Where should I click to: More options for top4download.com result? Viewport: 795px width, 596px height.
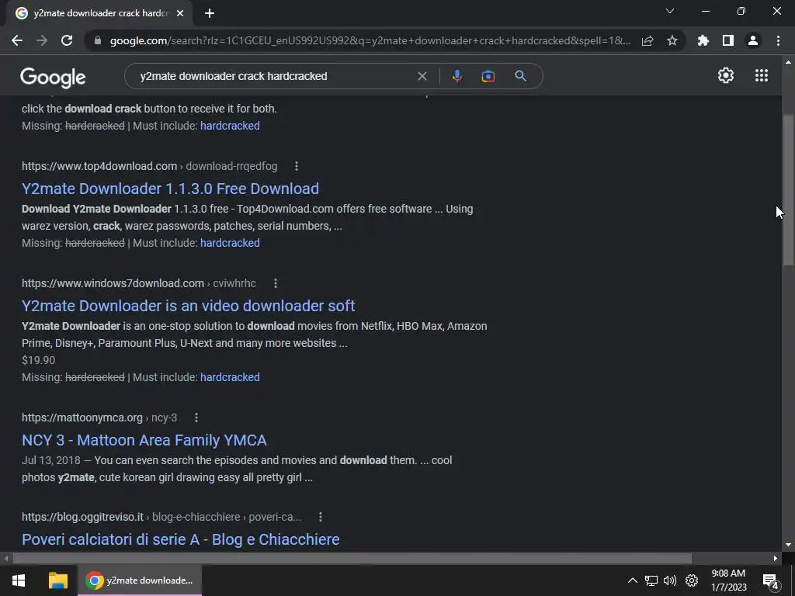pos(297,166)
